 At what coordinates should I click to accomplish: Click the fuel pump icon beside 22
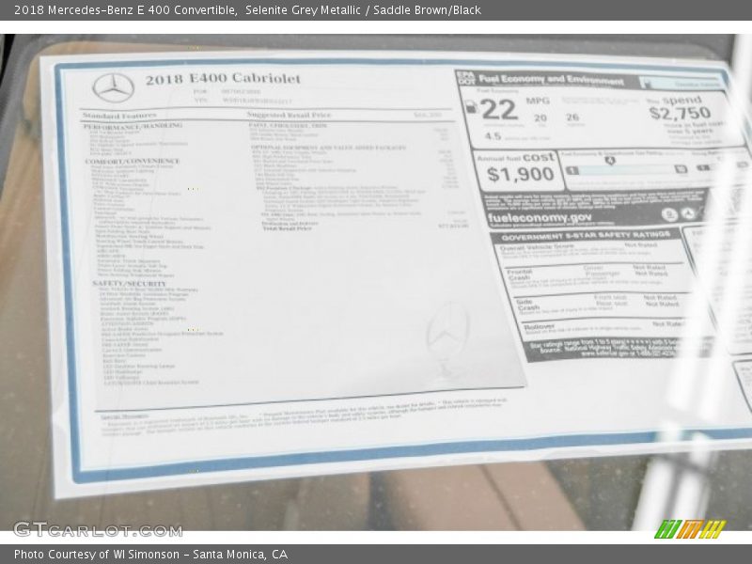click(x=472, y=107)
